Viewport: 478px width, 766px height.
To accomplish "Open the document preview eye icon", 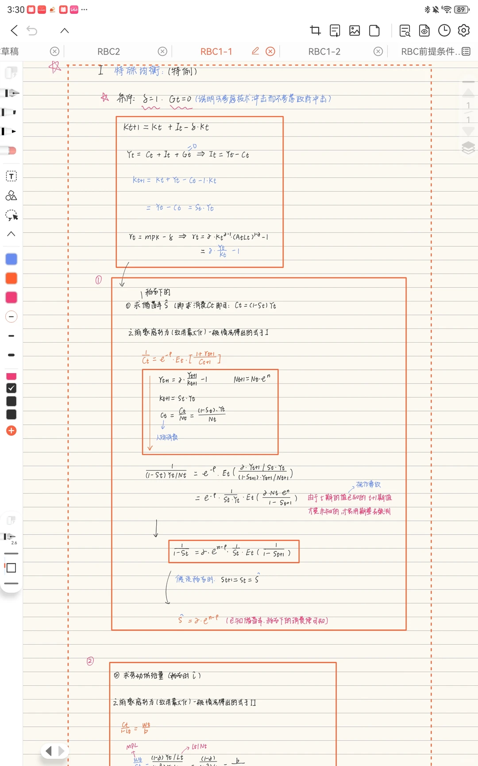I will [424, 30].
